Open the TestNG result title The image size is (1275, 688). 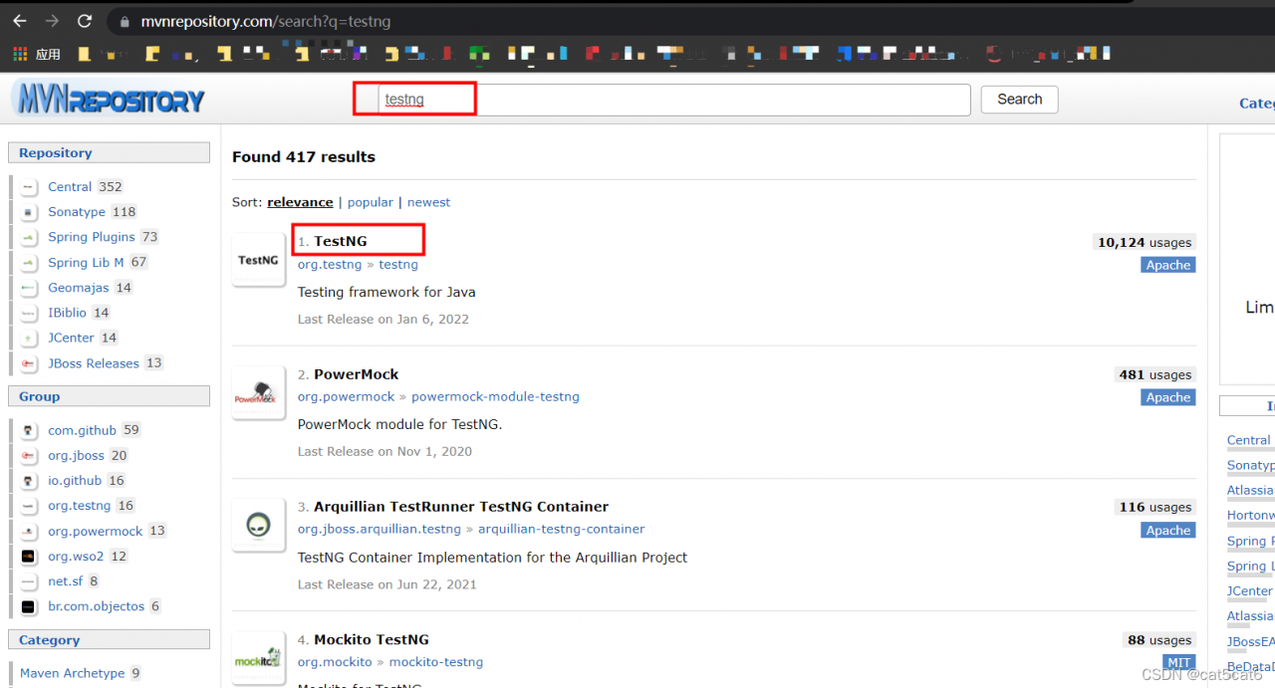point(341,242)
